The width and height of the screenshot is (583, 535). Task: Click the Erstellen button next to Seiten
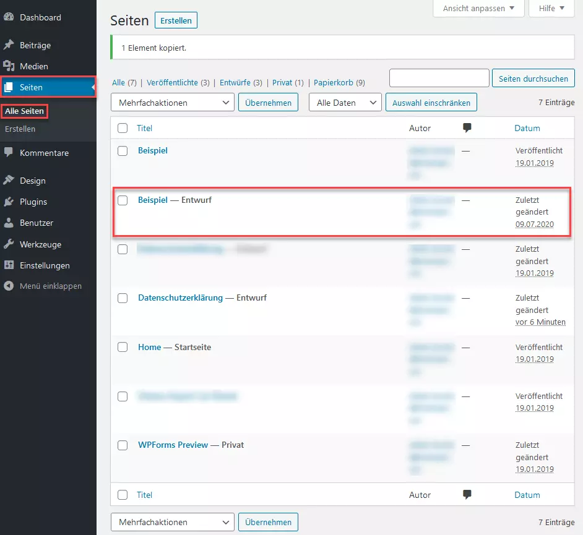(x=176, y=20)
